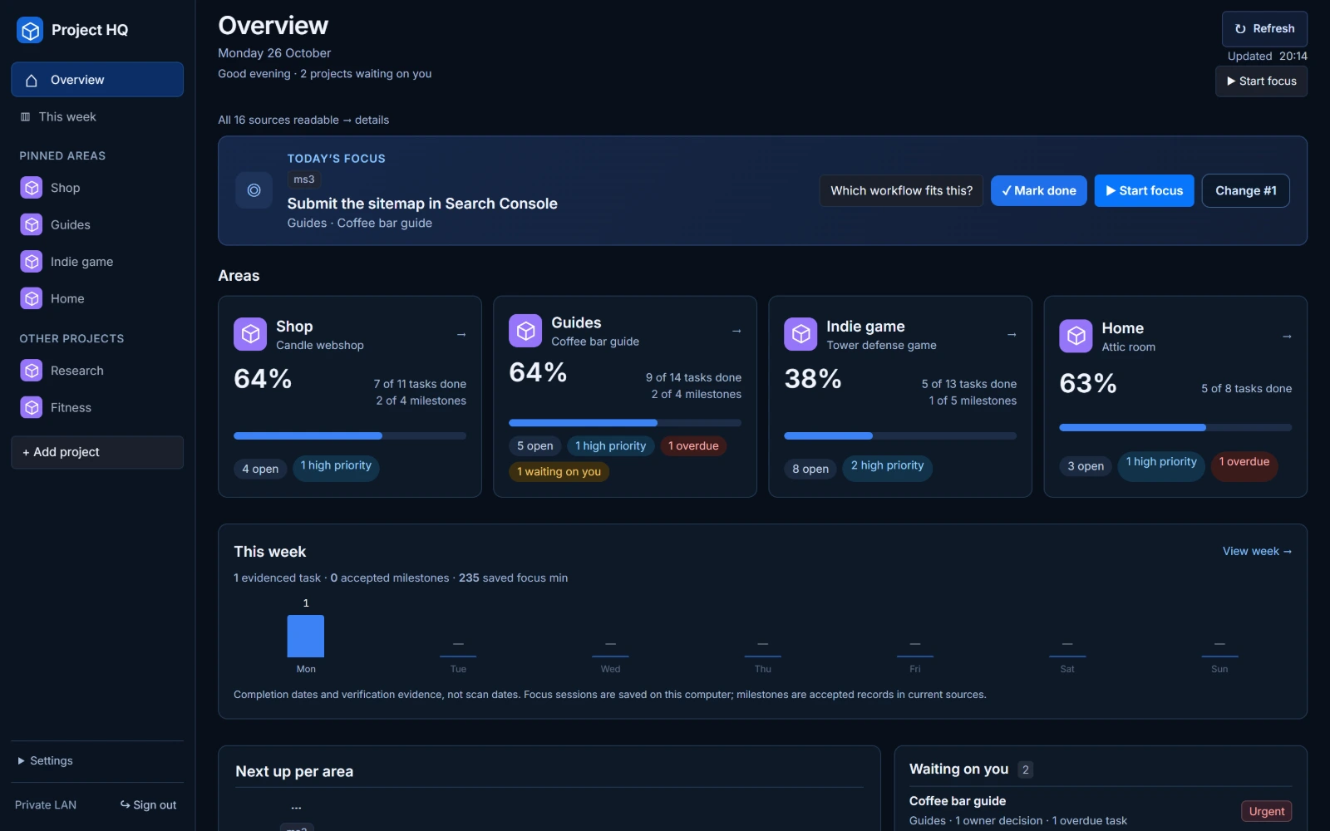
Task: Click the Project HQ logo icon
Action: pyautogui.click(x=31, y=31)
